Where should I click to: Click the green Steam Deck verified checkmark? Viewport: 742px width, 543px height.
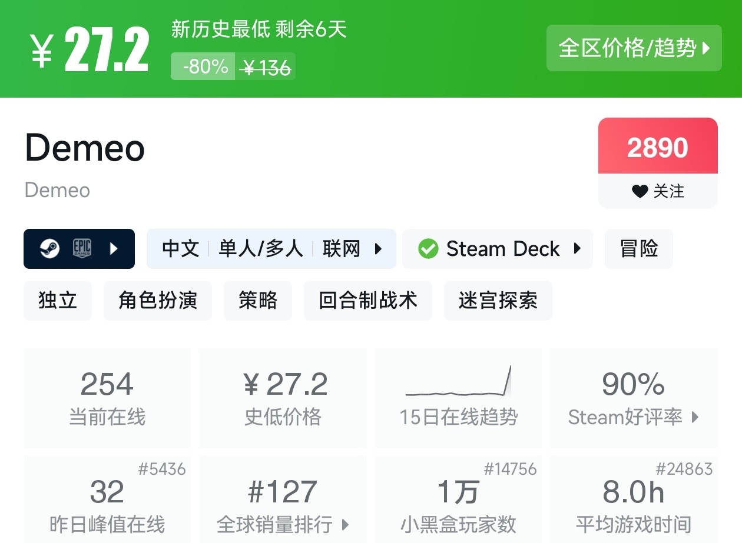428,249
